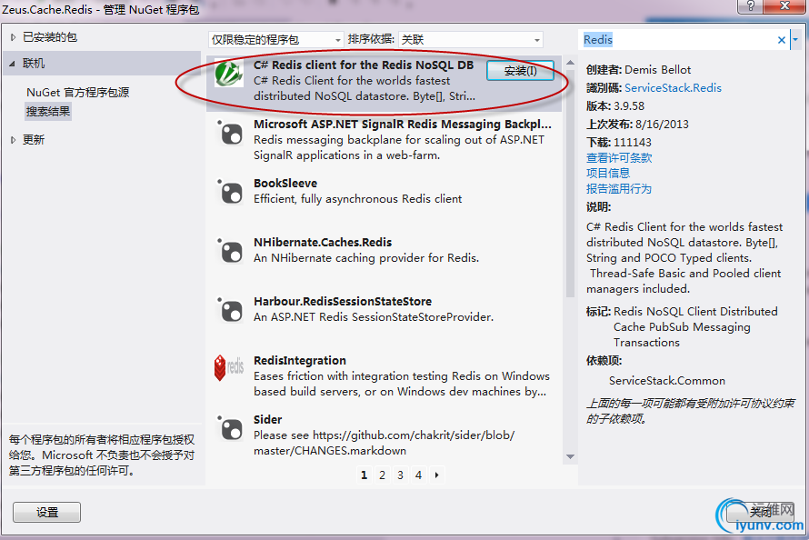Click the BookSleeve package icon
The height and width of the screenshot is (540, 809).
(x=230, y=193)
